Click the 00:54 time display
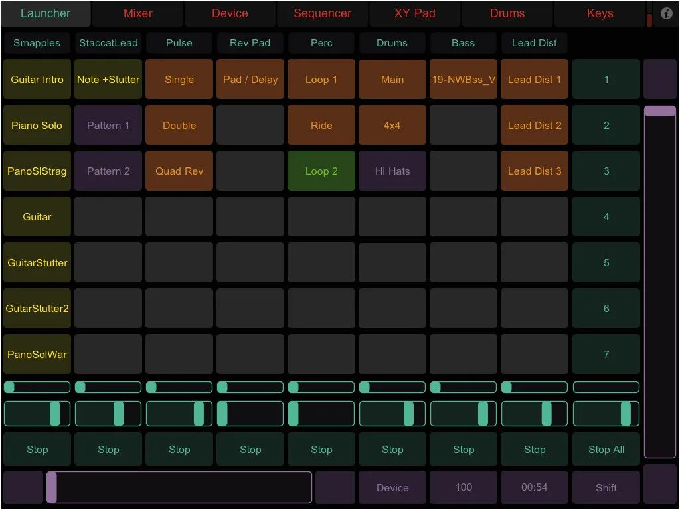 point(535,487)
